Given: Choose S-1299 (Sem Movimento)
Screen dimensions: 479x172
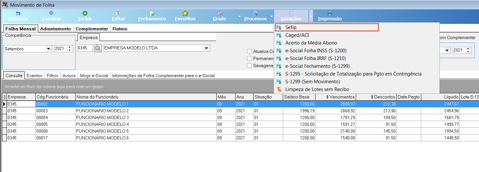Looking at the screenshot, I should [356, 81].
